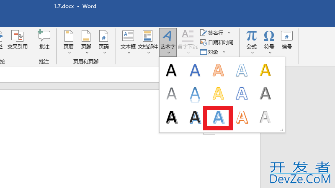
Task: Insert Date and Time (日期和时间)
Action: (x=216, y=43)
